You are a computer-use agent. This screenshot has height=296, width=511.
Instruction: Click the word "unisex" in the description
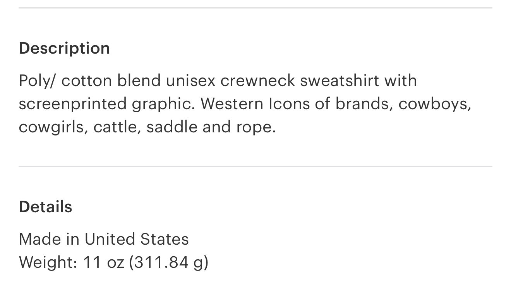190,81
